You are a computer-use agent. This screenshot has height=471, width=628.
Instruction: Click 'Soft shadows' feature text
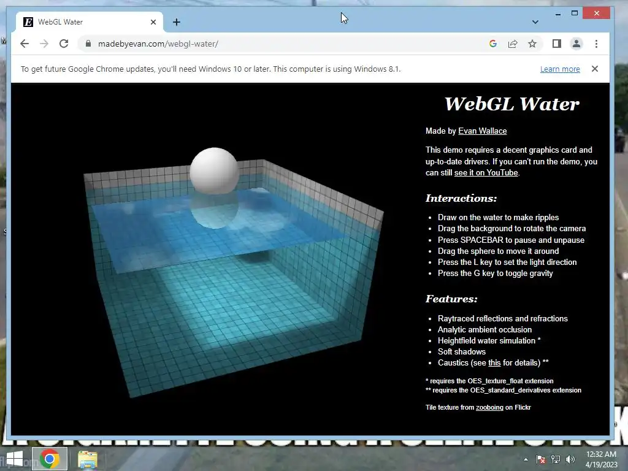click(461, 351)
